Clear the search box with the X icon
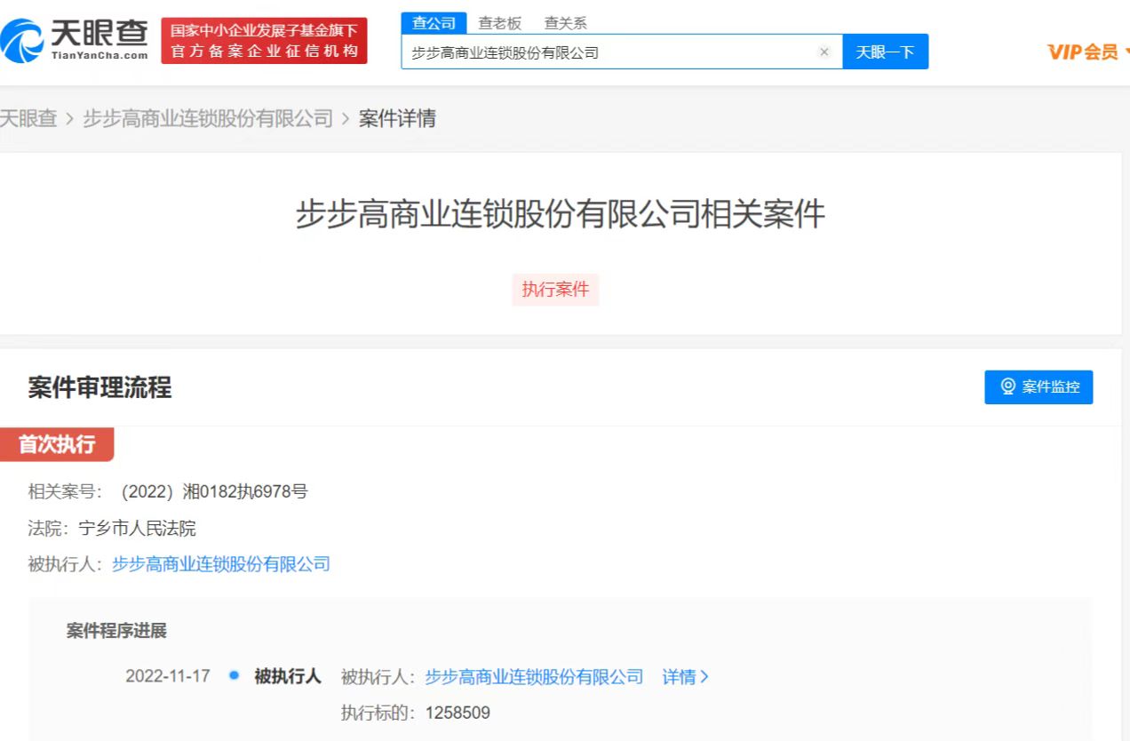This screenshot has height=741, width=1130. click(824, 52)
